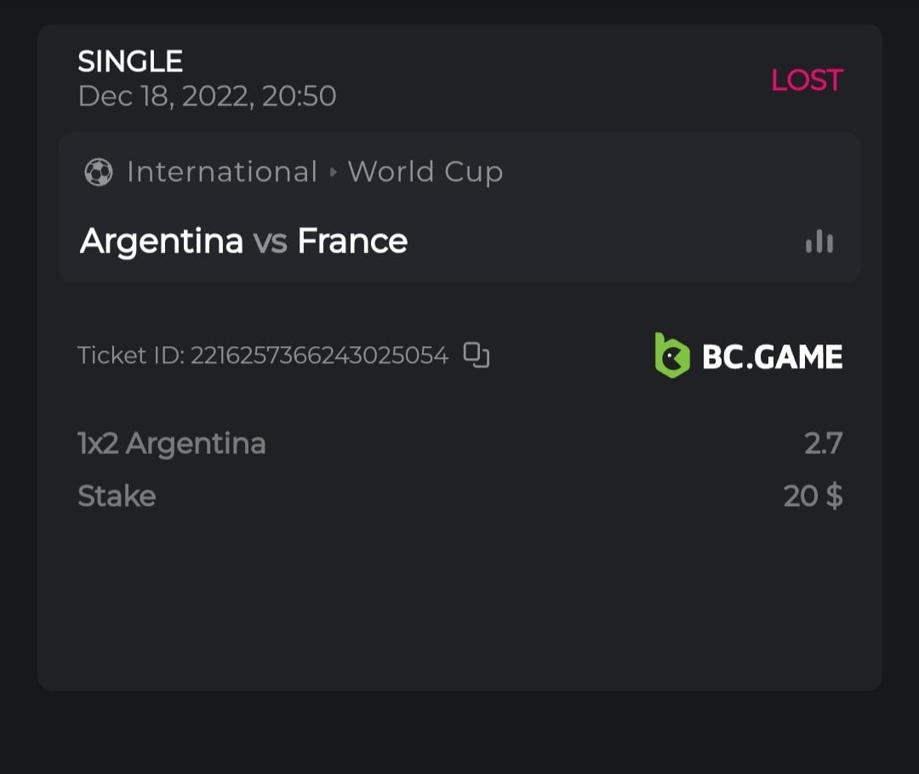The width and height of the screenshot is (919, 774).
Task: Click the 'vs' text between teams
Action: pyautogui.click(x=270, y=242)
